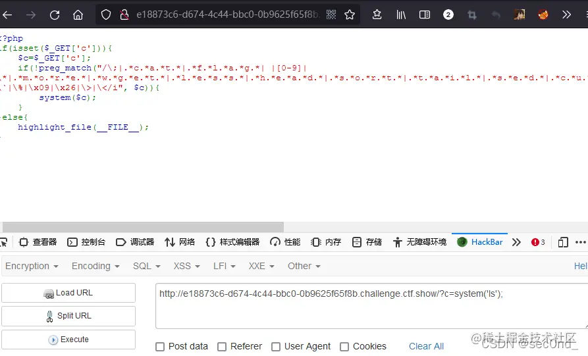
Task: Toggle responsive design mode icon
Action: 563,242
